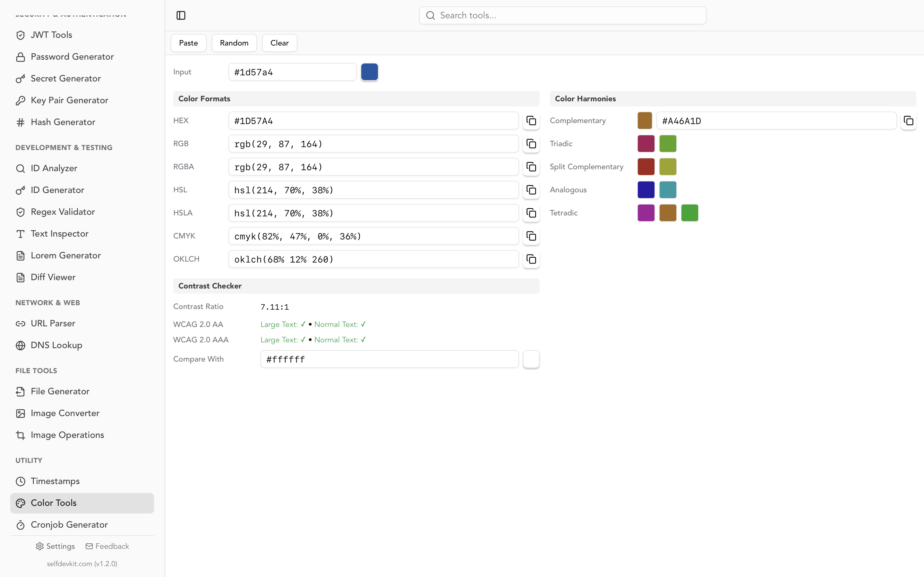Open Lorem Generator tool

tap(82, 255)
